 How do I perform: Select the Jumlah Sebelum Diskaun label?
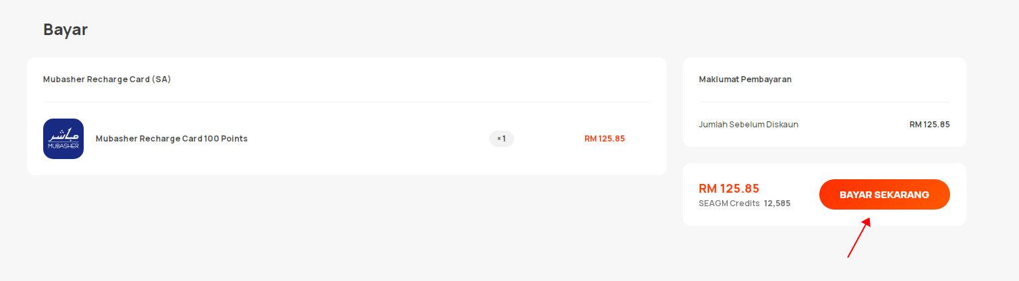tap(748, 125)
